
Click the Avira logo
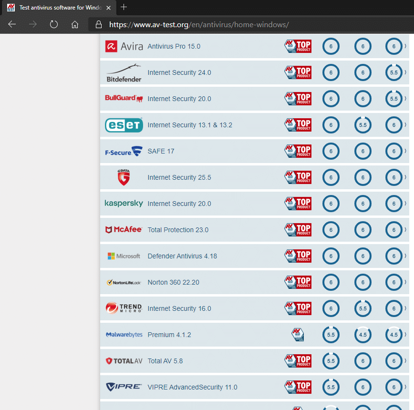(x=124, y=46)
